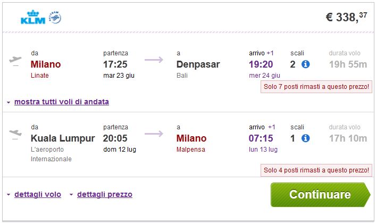Click the KLM airline logo
Screen dimensions: 376x223
pyautogui.click(x=32, y=18)
